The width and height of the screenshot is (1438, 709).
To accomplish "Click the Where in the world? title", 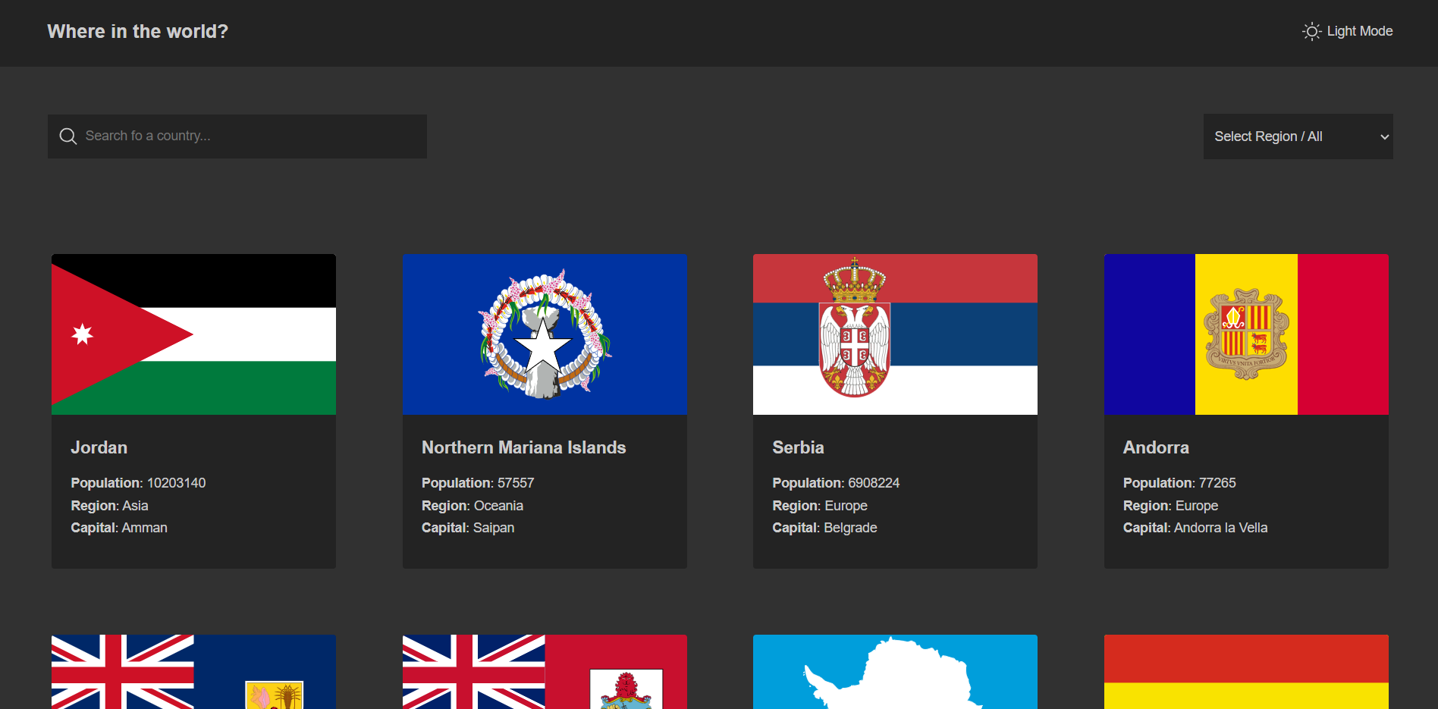I will click(137, 32).
